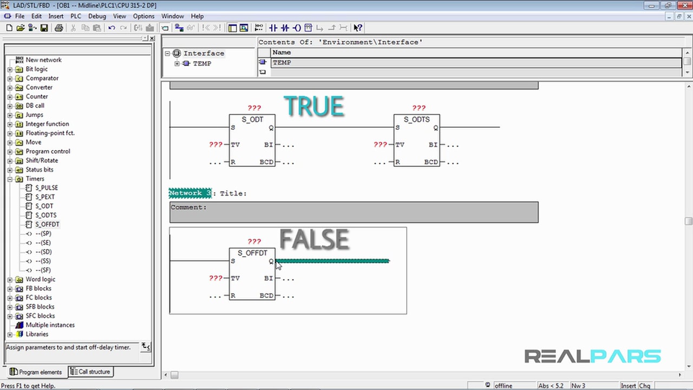
Task: Insert a normally closed contact
Action: (x=285, y=28)
